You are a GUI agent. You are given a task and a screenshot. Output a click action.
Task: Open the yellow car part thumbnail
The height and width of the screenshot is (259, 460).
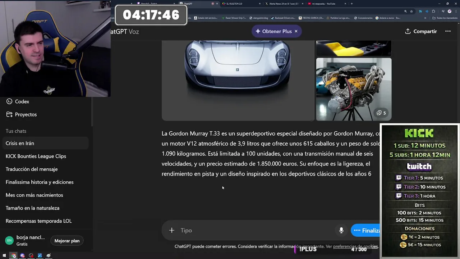click(354, 48)
